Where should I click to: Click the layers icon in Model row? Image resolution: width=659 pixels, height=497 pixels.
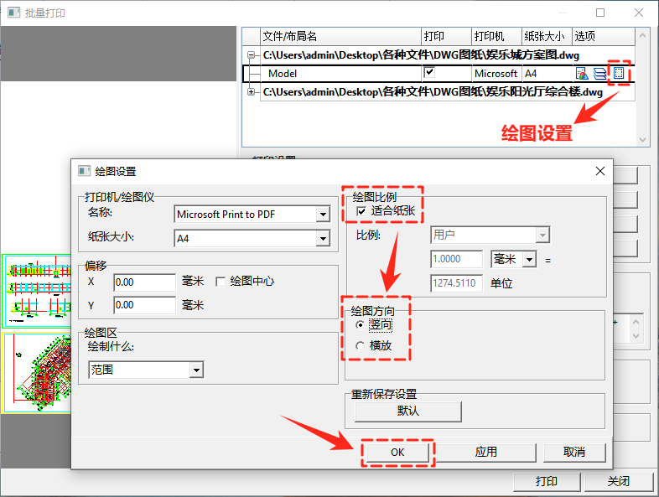click(x=599, y=74)
